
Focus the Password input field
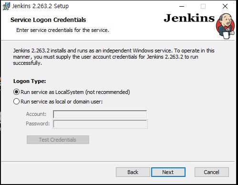[x=100, y=124]
